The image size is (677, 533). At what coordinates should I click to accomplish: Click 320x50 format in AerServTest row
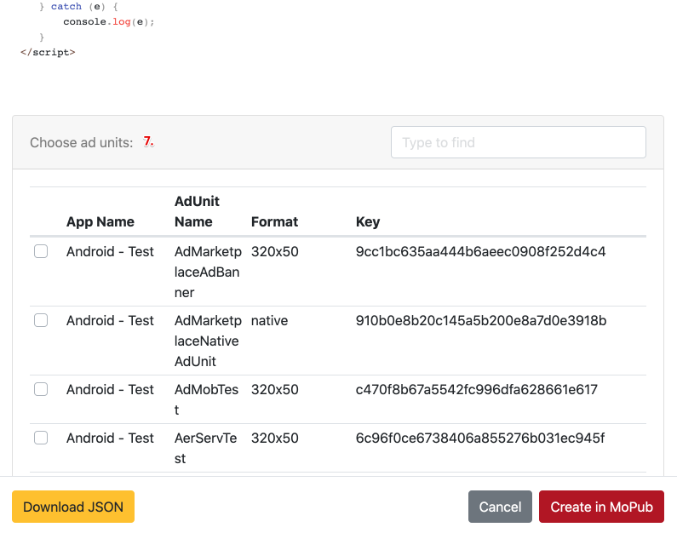(x=274, y=438)
